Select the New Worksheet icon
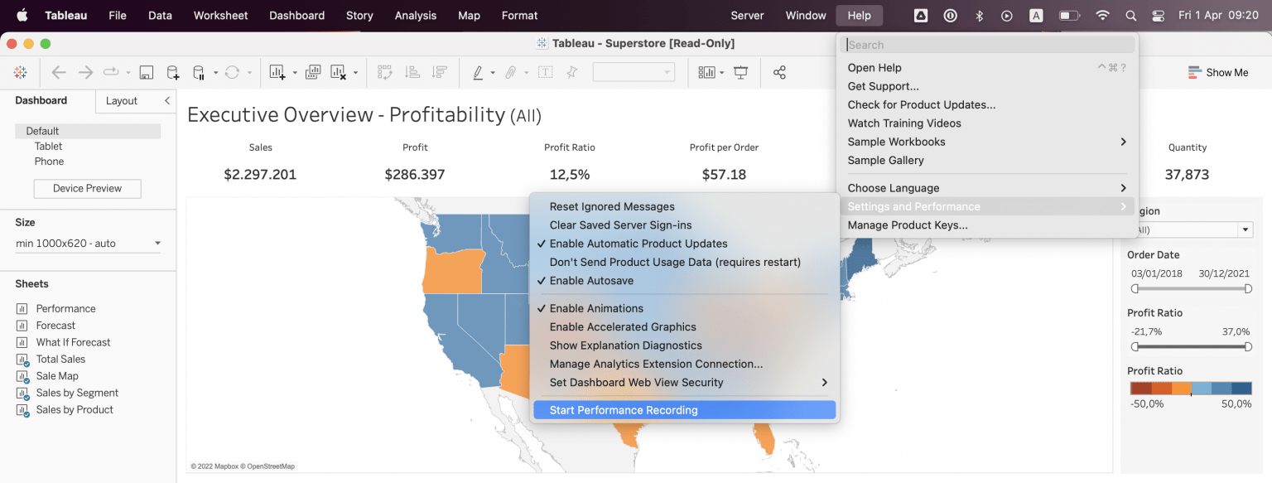Viewport: 1272px width, 483px height. point(278,72)
